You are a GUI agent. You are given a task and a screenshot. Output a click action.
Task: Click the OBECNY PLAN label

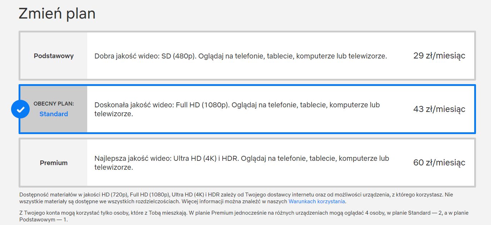click(54, 103)
